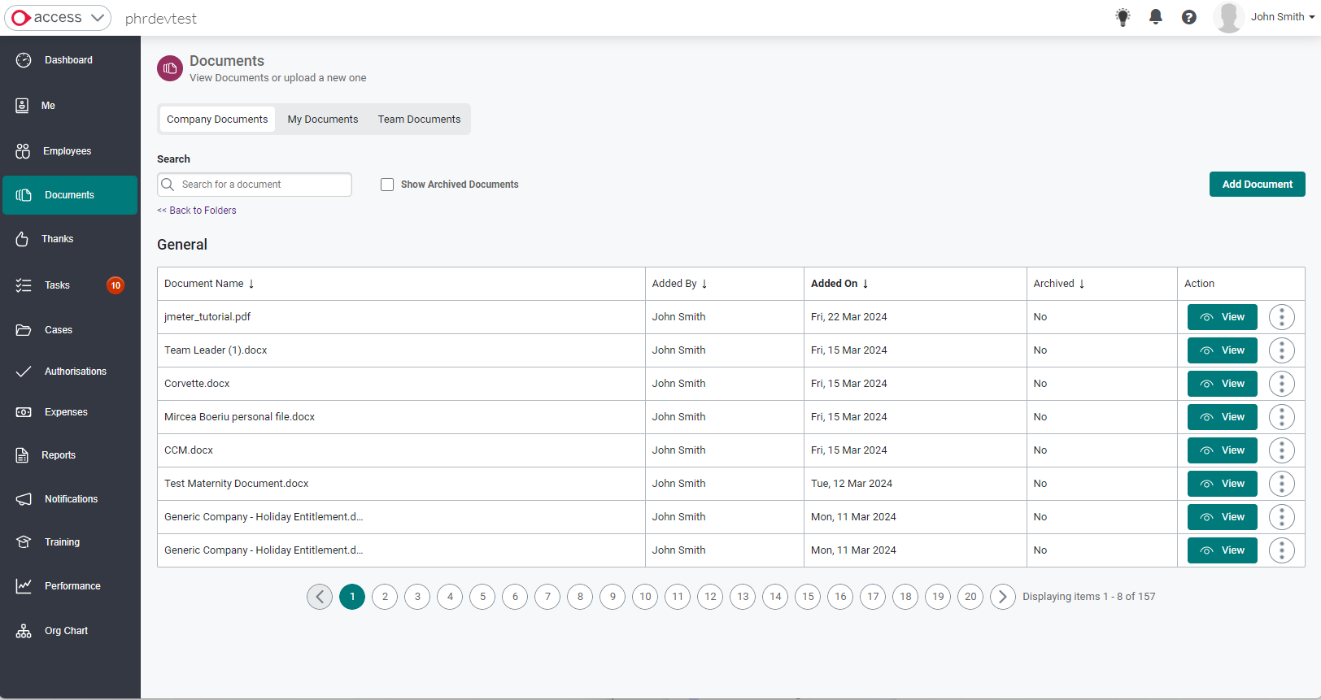Image resolution: width=1321 pixels, height=700 pixels.
Task: Click the Cases folder icon
Action: pyautogui.click(x=24, y=330)
